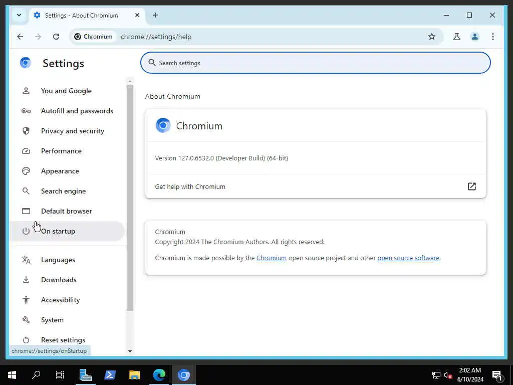Click the accessibility figure icon
Screen dimensions: 513x385
pyautogui.click(x=26, y=300)
